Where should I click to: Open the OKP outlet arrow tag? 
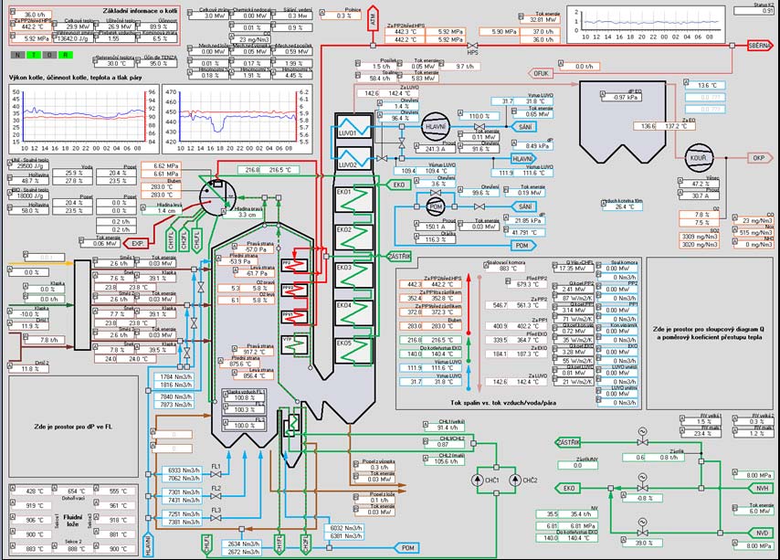pos(761,158)
